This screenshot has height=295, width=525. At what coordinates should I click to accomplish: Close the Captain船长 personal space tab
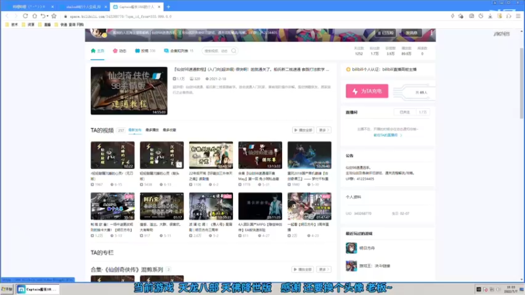point(159,7)
